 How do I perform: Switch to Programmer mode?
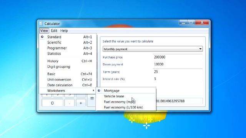tap(68, 48)
